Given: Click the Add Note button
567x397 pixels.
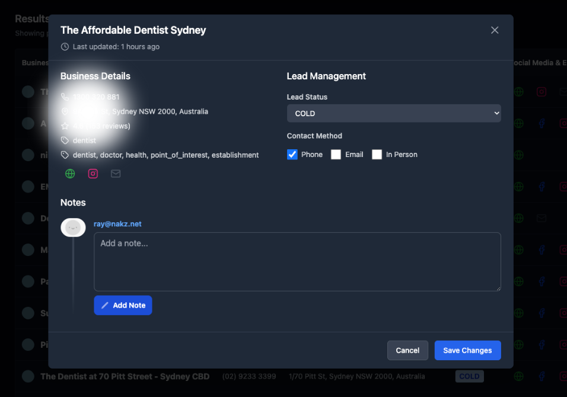Looking at the screenshot, I should pos(123,305).
